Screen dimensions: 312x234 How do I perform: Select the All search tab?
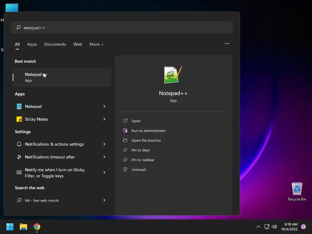point(17,44)
